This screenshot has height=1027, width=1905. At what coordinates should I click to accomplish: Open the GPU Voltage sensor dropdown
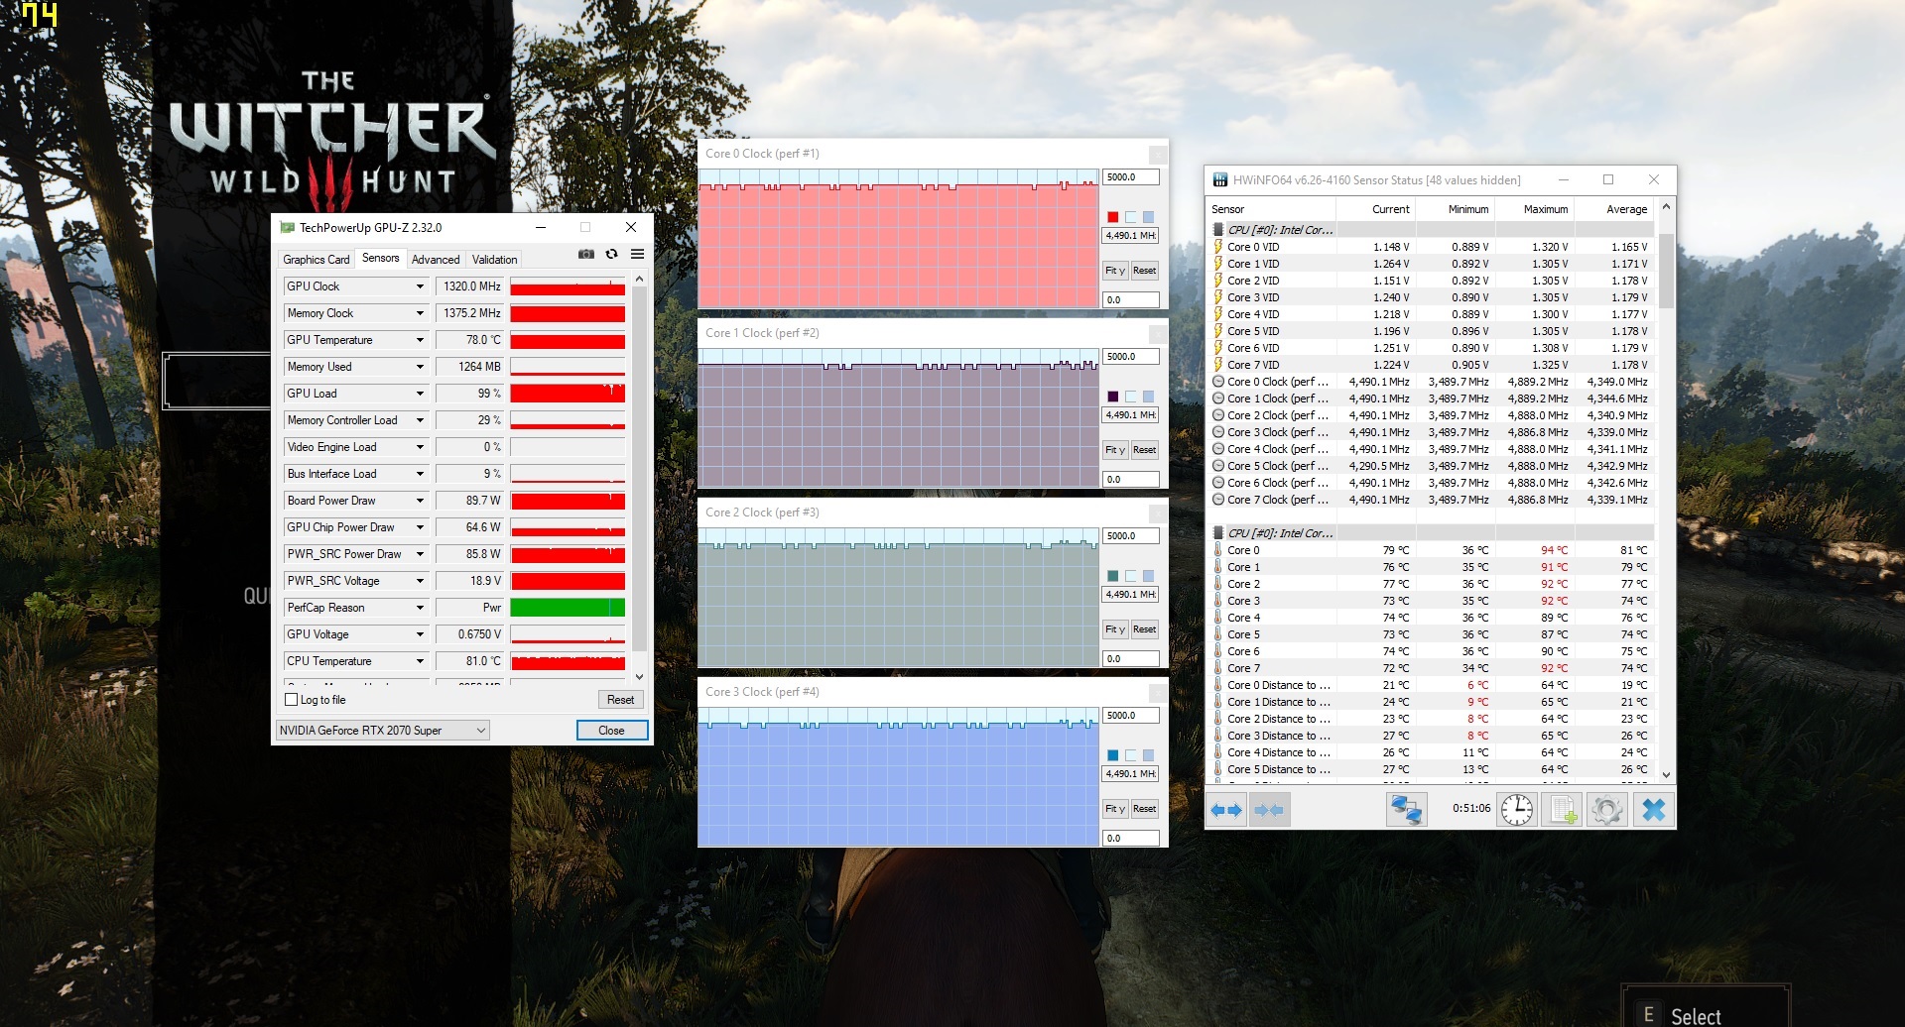pos(420,634)
